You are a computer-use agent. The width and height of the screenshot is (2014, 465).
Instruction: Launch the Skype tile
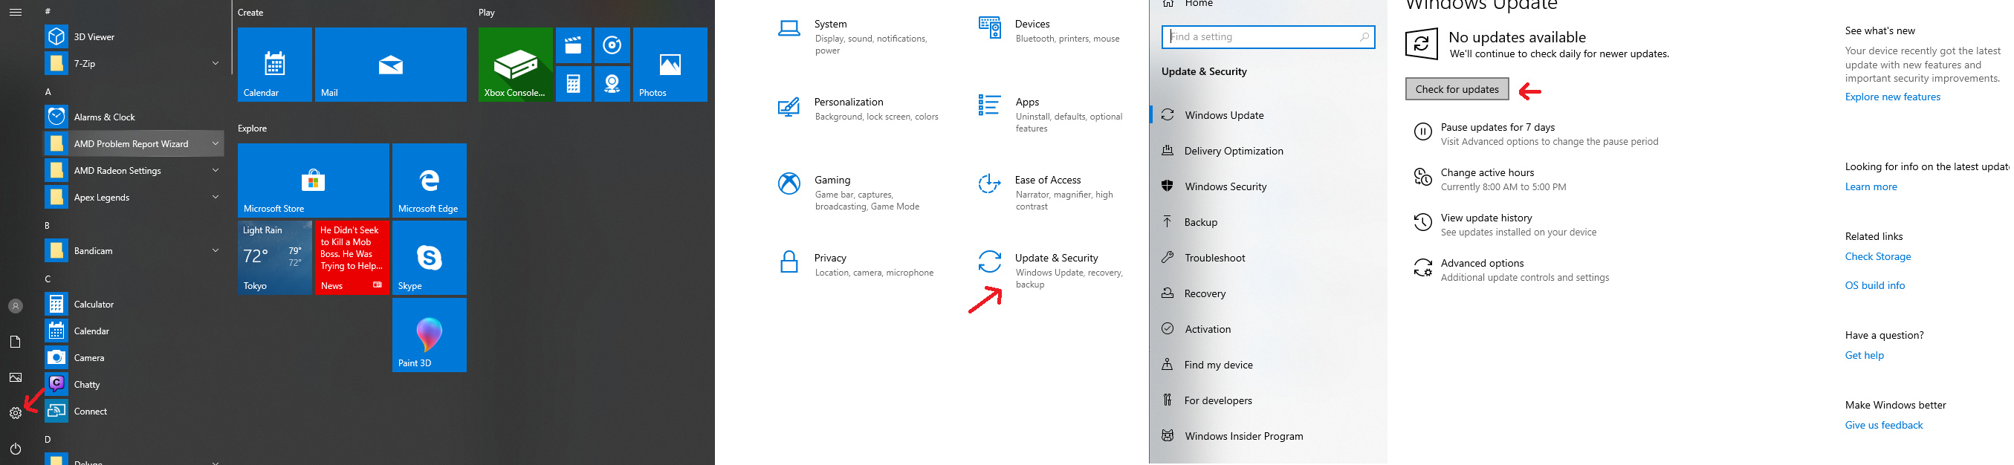(430, 257)
